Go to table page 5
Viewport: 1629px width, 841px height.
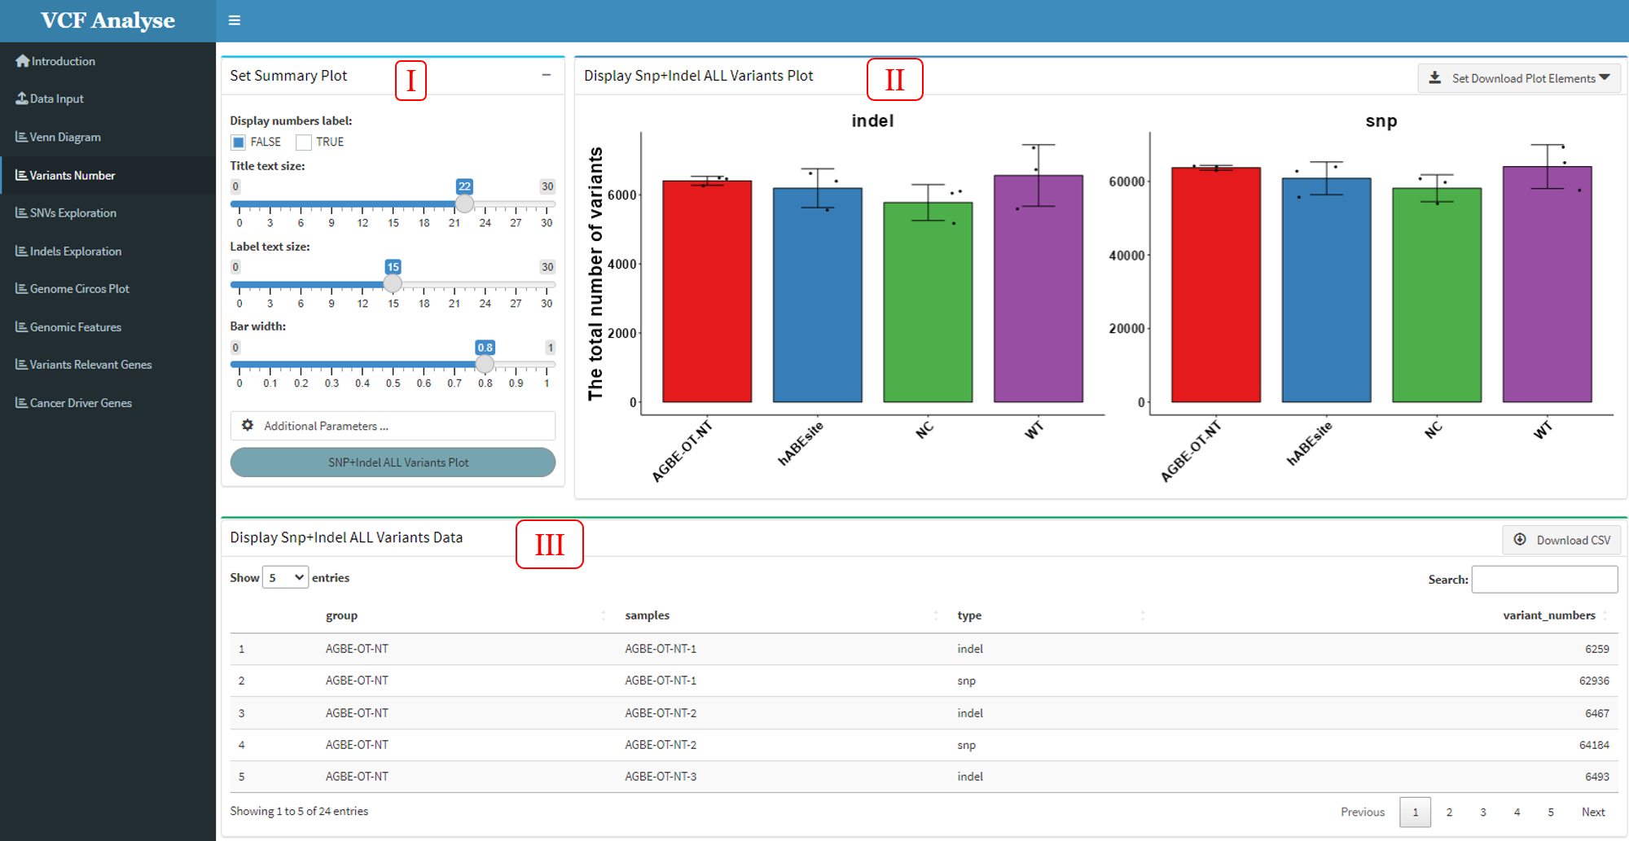1551,812
